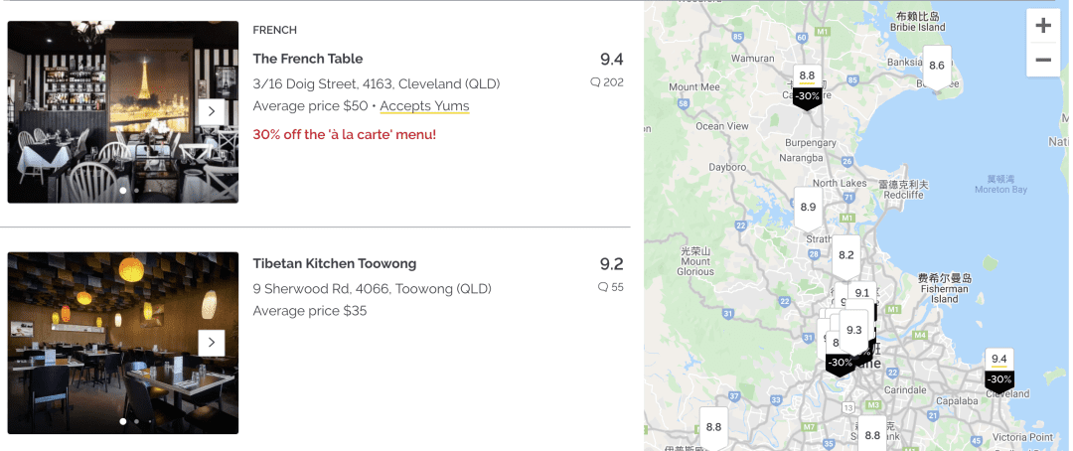1073x451 pixels.
Task: Next photo arrow on Tibetan Kitchen Toowong
Action: (211, 343)
